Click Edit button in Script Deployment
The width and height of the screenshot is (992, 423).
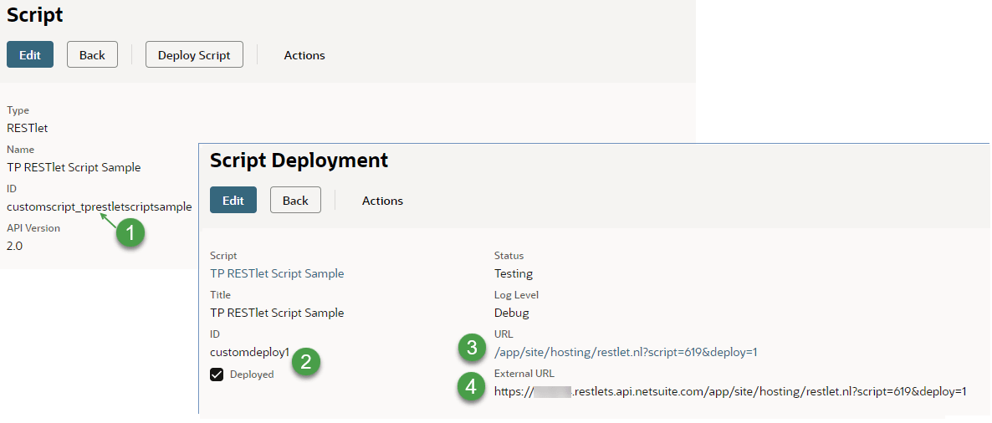pos(233,200)
